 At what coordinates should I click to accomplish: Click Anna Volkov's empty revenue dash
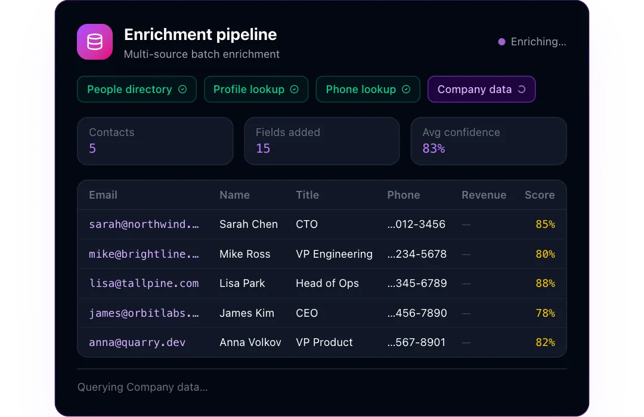(466, 342)
